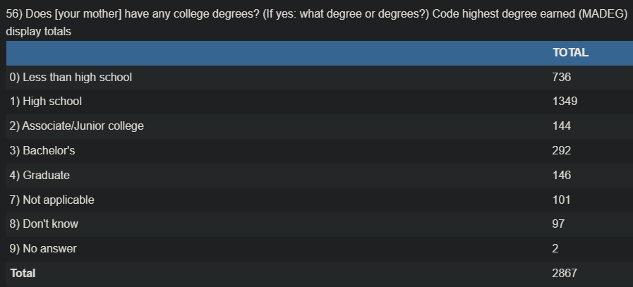Screen dimensions: 633x287
Task: Select the 292 value for Bachelor's
Action: (x=562, y=150)
